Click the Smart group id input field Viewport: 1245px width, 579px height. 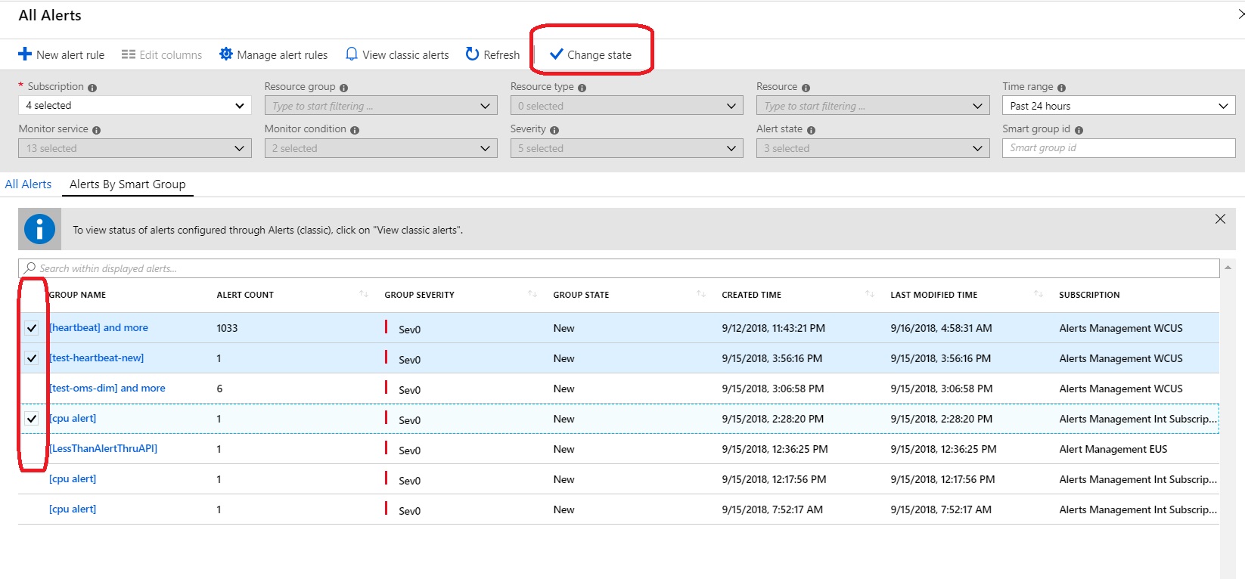(x=1118, y=148)
